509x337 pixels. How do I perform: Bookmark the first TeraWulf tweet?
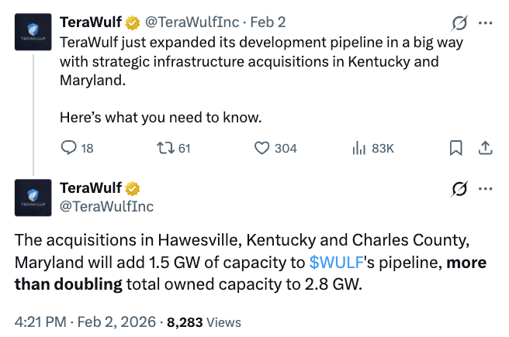(x=457, y=147)
